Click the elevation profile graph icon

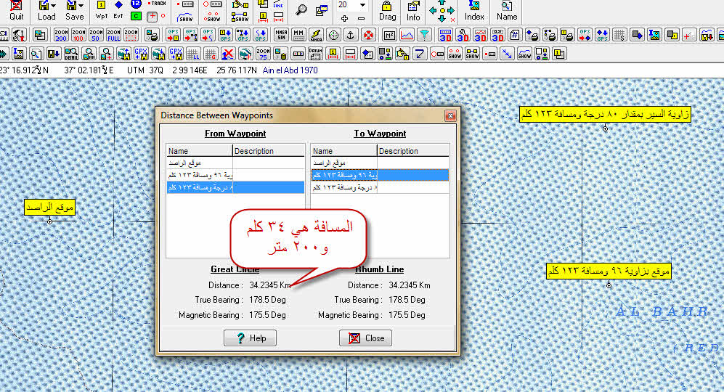pyautogui.click(x=407, y=35)
